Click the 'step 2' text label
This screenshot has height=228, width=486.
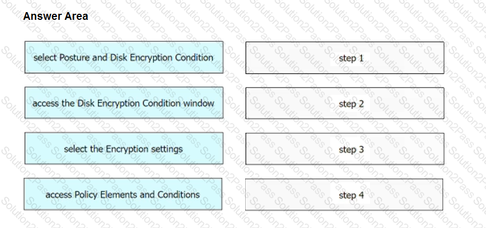(351, 104)
